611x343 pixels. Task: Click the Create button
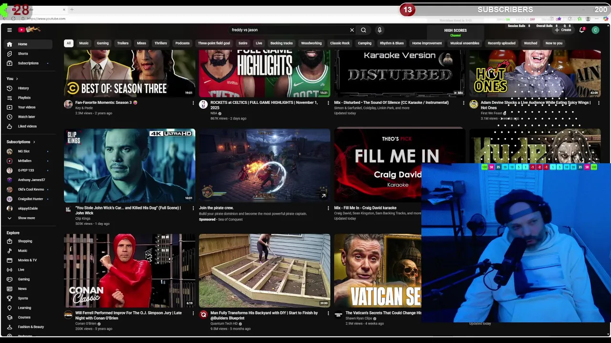[x=563, y=30]
